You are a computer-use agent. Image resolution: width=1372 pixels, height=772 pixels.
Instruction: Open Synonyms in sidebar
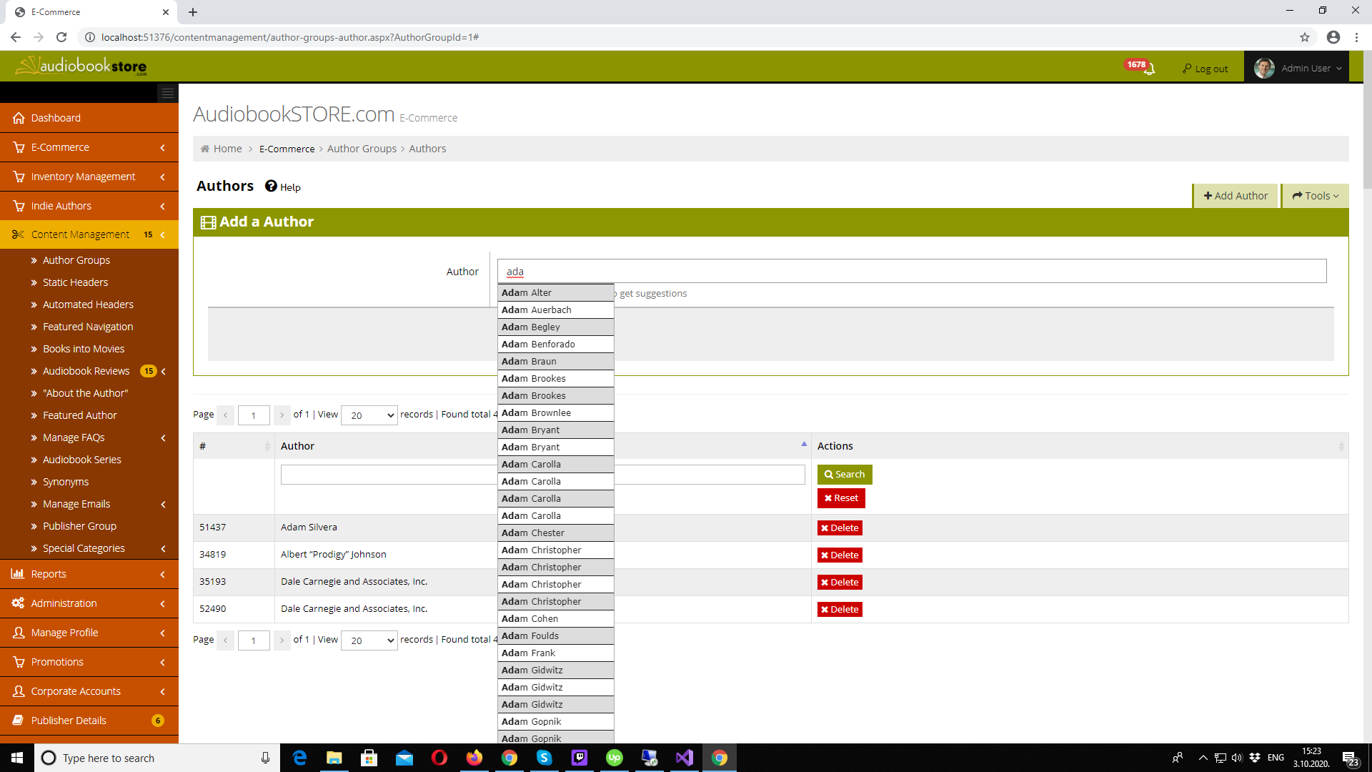coord(66,482)
